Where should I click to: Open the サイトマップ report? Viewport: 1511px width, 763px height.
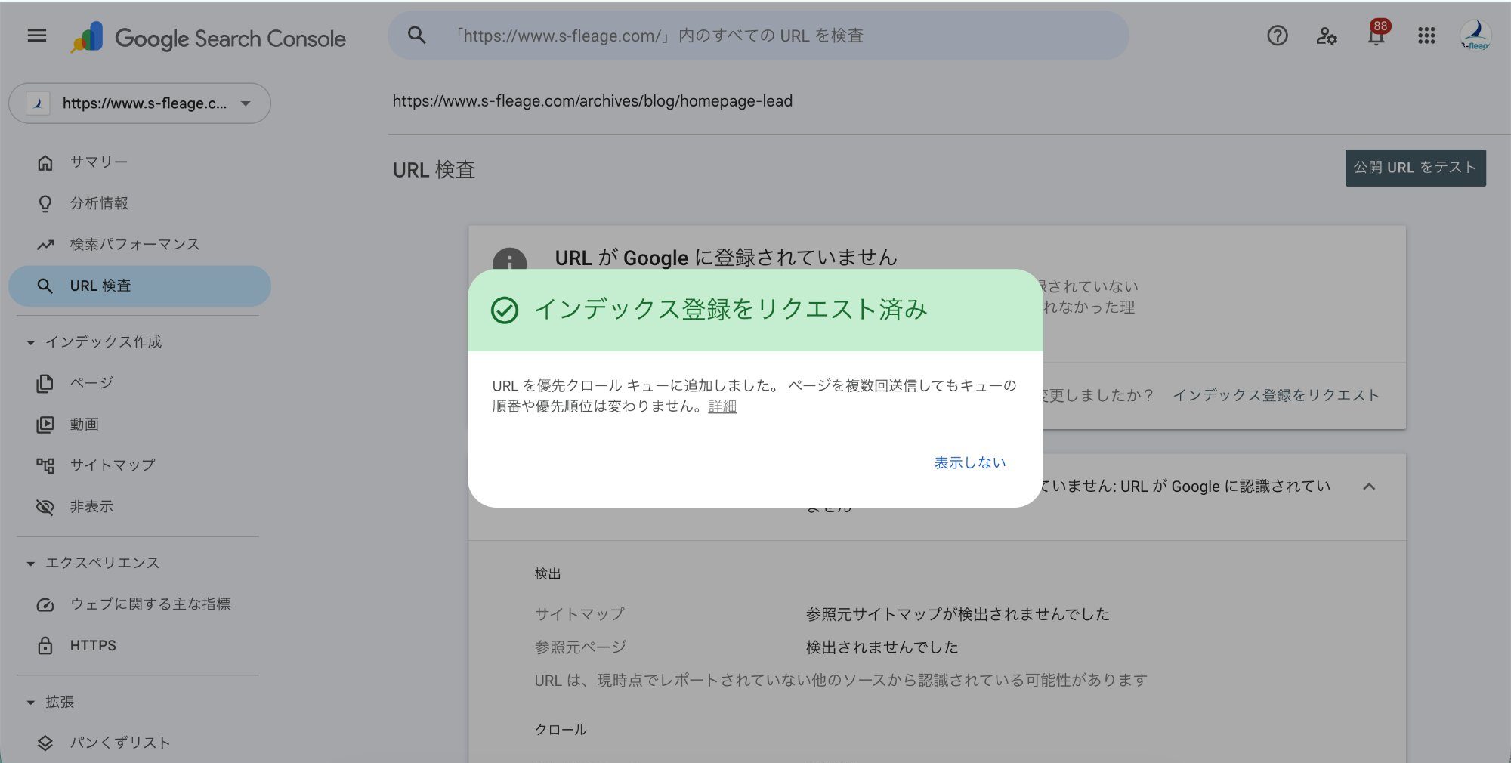pyautogui.click(x=112, y=464)
